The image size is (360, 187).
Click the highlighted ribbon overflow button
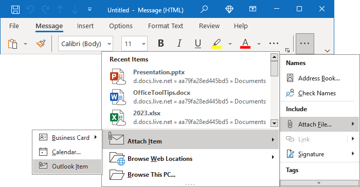(304, 44)
